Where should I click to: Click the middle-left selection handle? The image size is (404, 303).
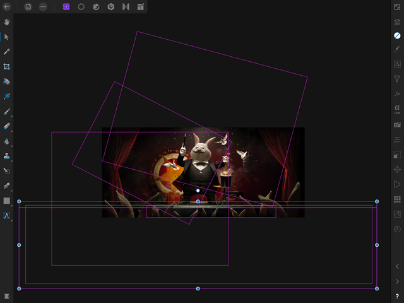point(19,245)
